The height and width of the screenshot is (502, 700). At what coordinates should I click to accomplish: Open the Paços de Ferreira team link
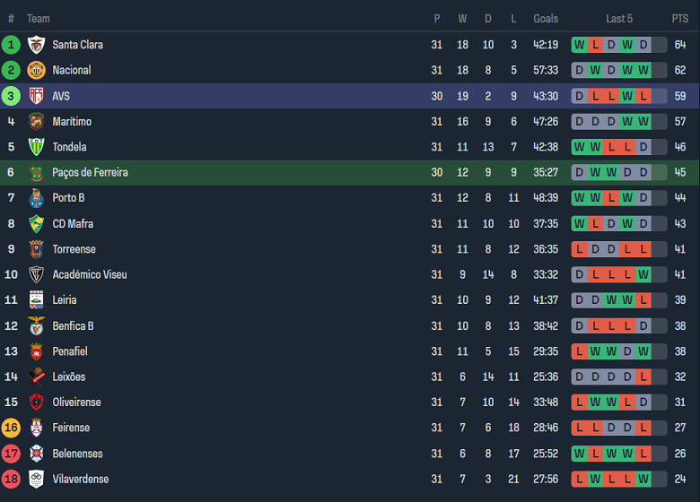pyautogui.click(x=90, y=172)
